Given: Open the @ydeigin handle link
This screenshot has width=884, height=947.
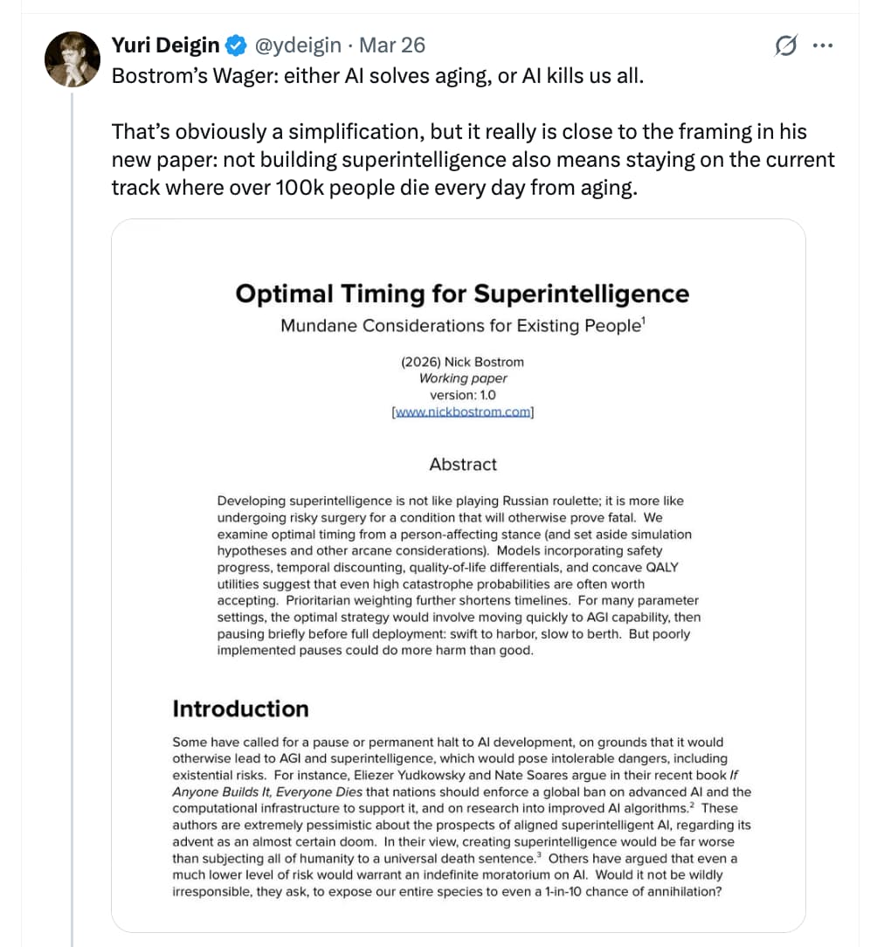Looking at the screenshot, I should point(300,45).
